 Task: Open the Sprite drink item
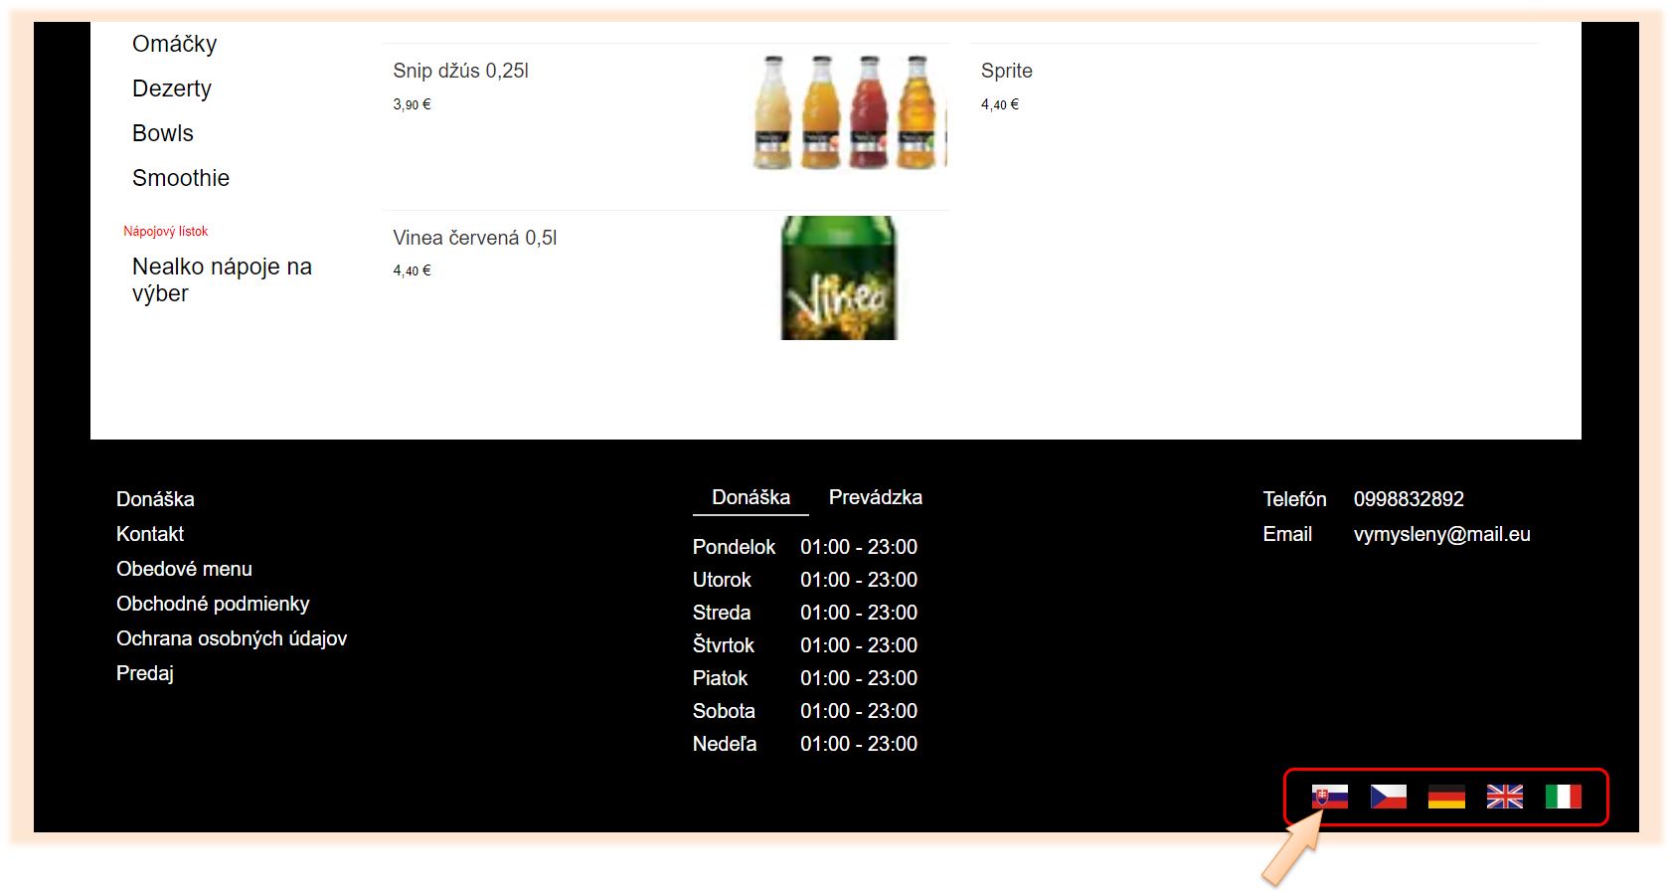coord(1006,71)
